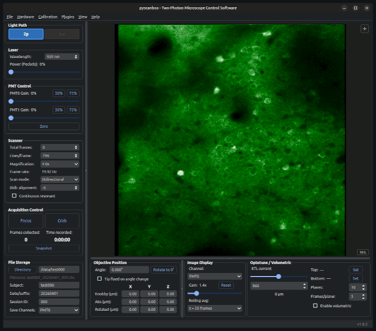Enable Continuous resonant checkbox
This screenshot has width=376, height=331.
click(x=15, y=195)
